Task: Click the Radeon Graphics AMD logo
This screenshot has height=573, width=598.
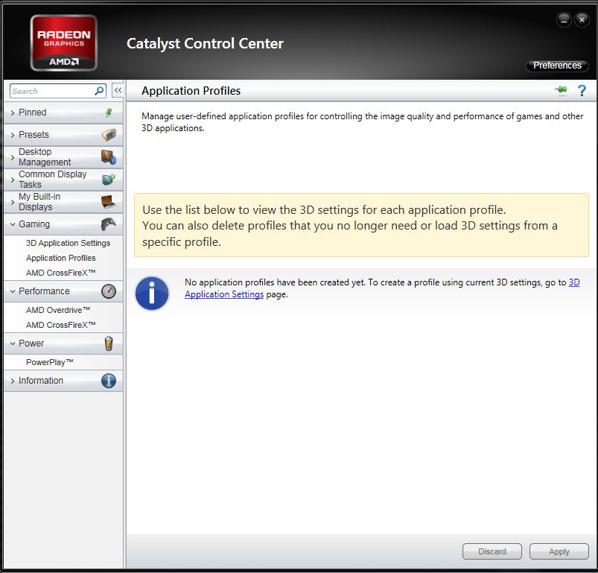Action: point(64,42)
